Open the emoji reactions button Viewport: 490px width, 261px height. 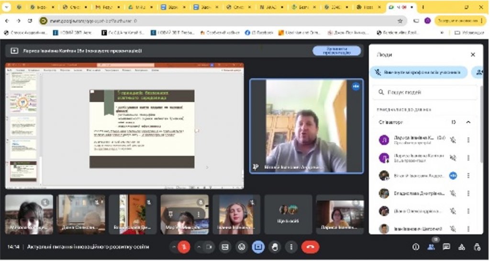(x=242, y=247)
